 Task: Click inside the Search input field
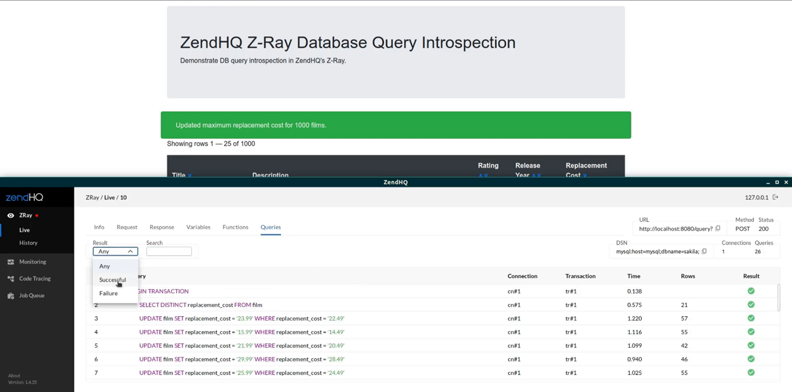(x=169, y=251)
